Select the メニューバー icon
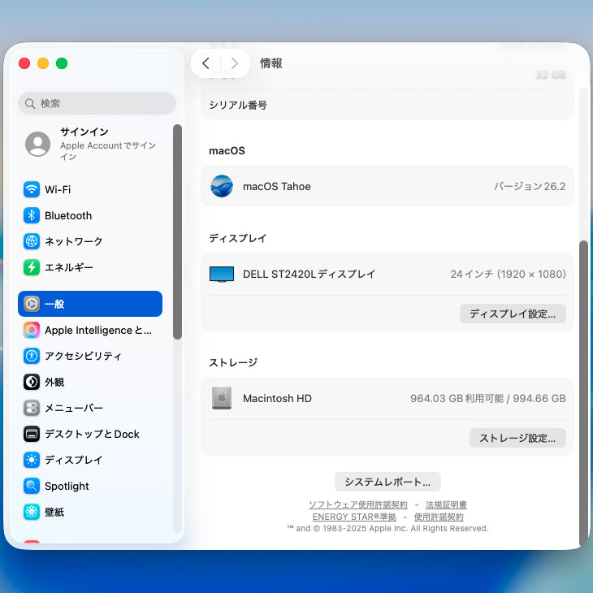This screenshot has width=593, height=593. tap(32, 408)
